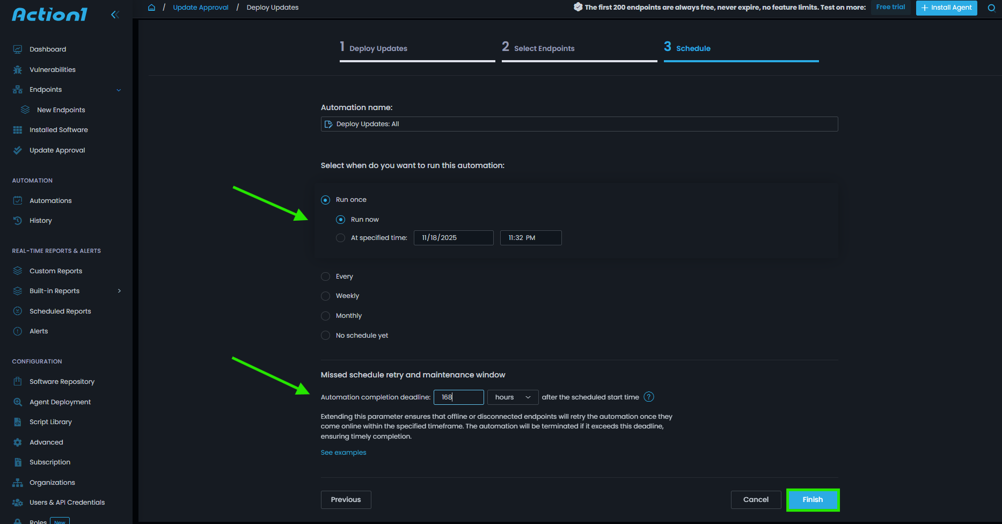Collapse the Endpoints sidebar section

tap(119, 90)
